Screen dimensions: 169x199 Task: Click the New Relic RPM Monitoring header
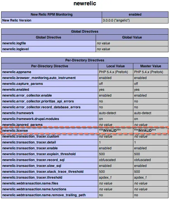pos(52,15)
